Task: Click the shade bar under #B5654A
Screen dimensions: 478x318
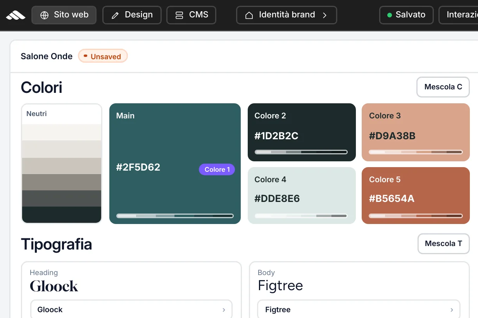Action: (x=416, y=216)
